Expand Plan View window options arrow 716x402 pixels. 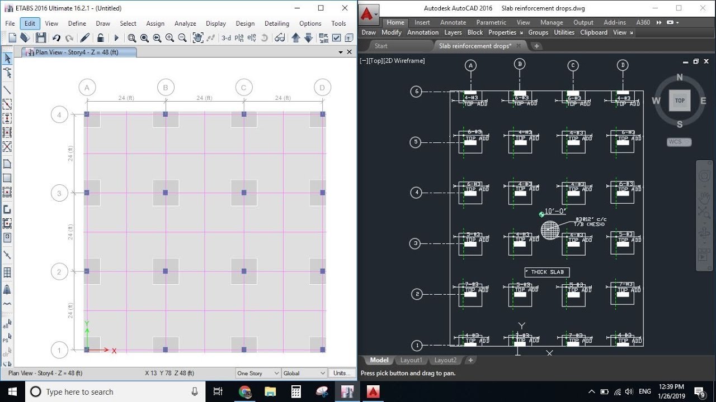(x=341, y=52)
